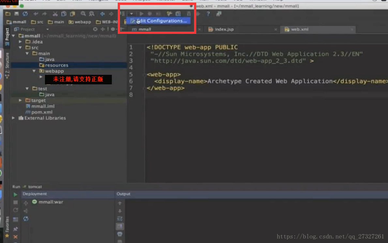Image resolution: width=388 pixels, height=243 pixels.
Task: Click the Undo arrow in toolbar
Action: (x=36, y=14)
